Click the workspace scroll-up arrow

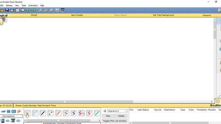tap(215, 19)
